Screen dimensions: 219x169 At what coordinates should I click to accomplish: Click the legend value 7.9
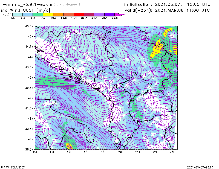pyautogui.click(x=43, y=18)
